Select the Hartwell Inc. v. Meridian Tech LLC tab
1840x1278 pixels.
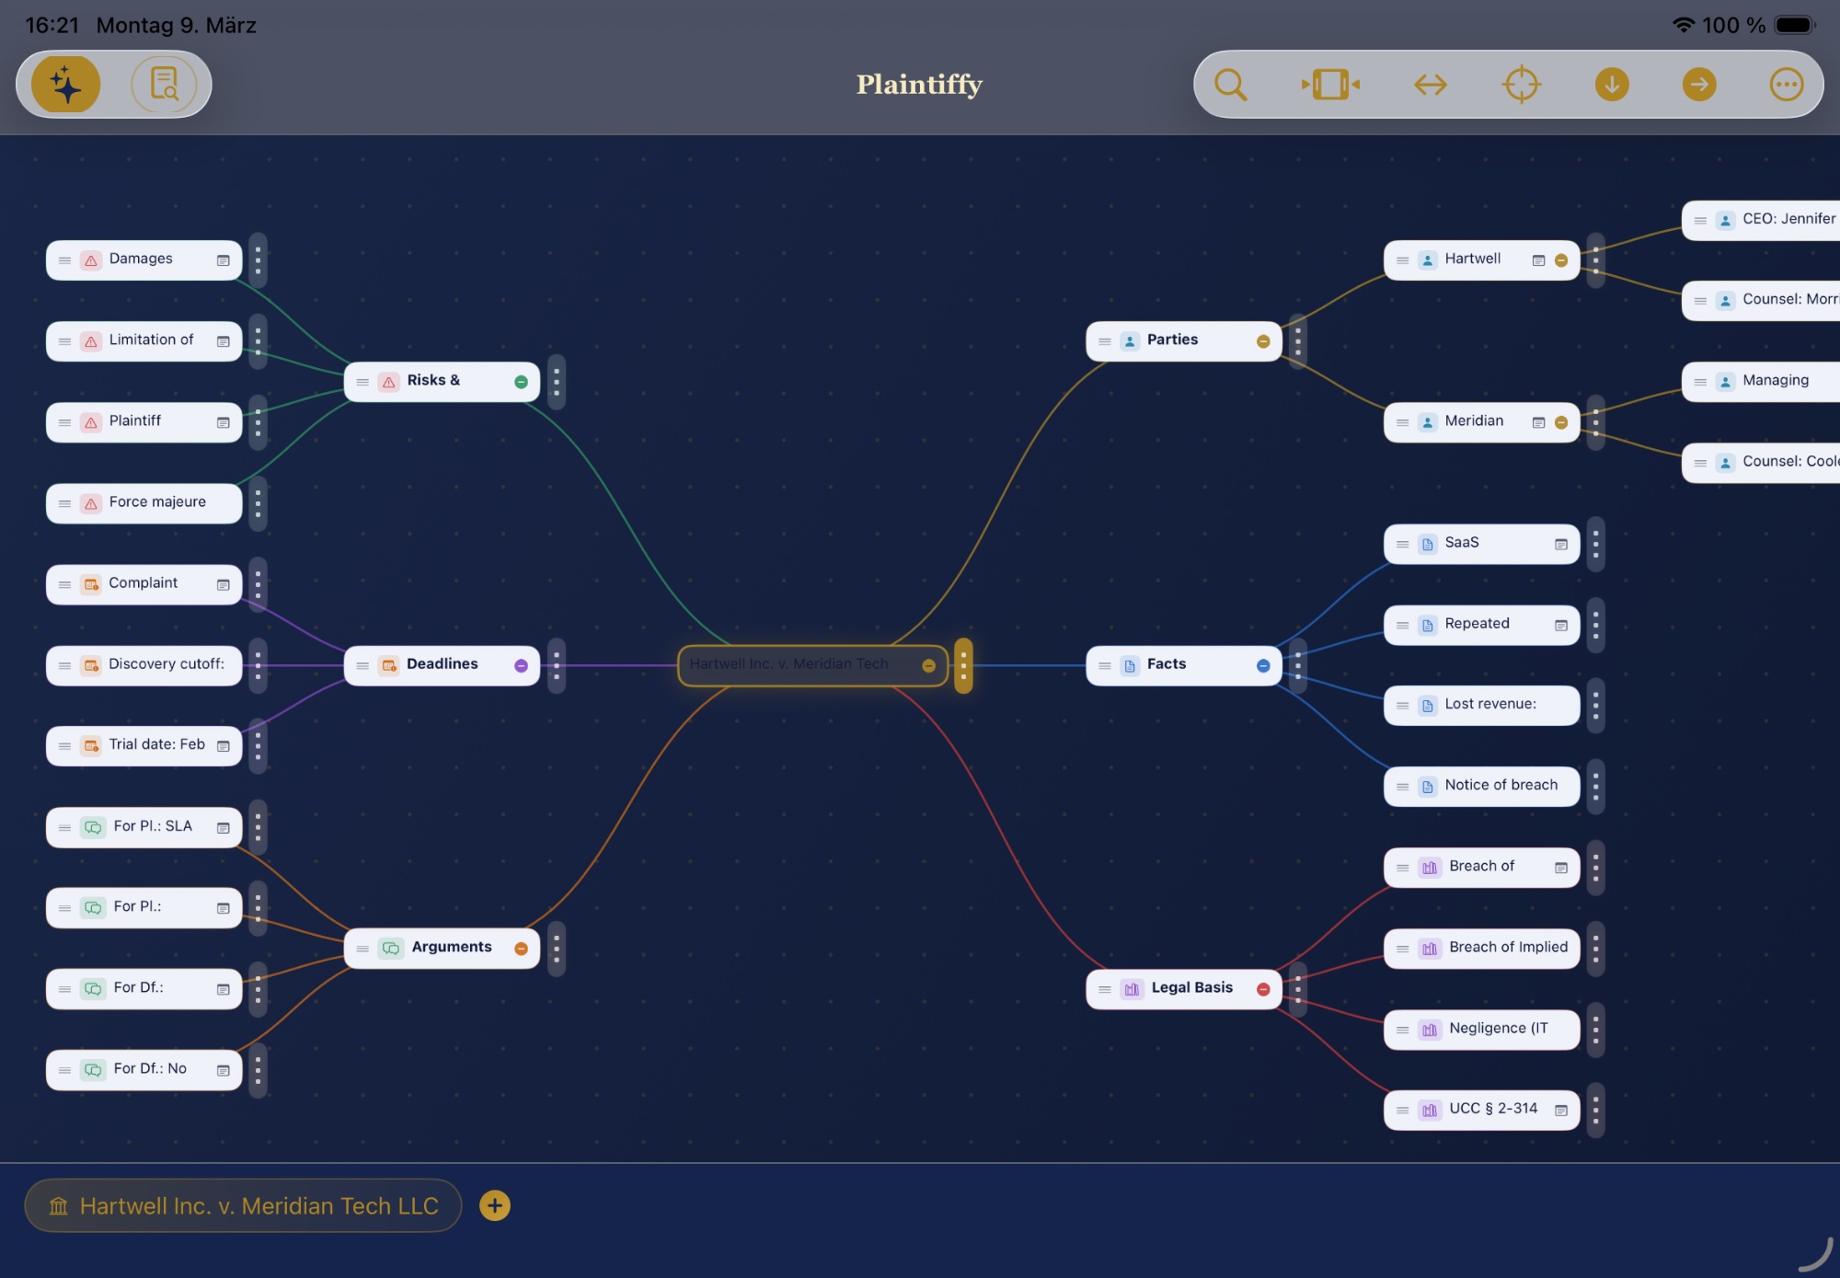[x=243, y=1205]
